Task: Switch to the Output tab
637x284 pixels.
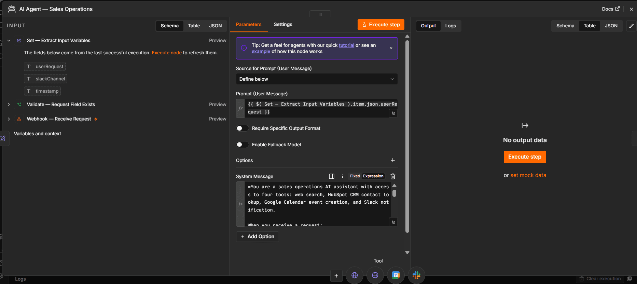Action: [x=428, y=26]
